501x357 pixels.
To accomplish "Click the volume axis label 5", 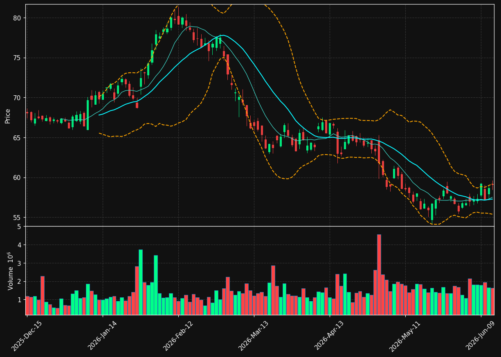I will click(x=19, y=227).
